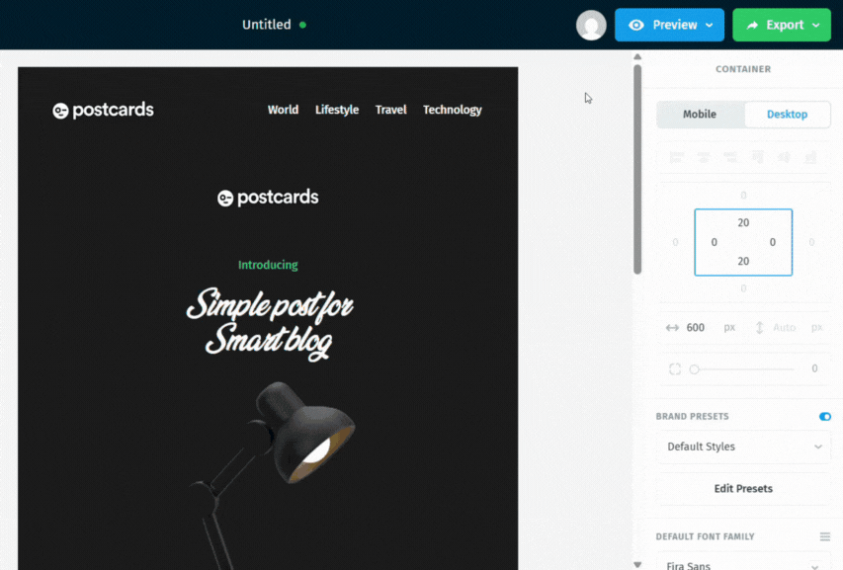
Task: Click the align vertical middle icon
Action: point(785,157)
